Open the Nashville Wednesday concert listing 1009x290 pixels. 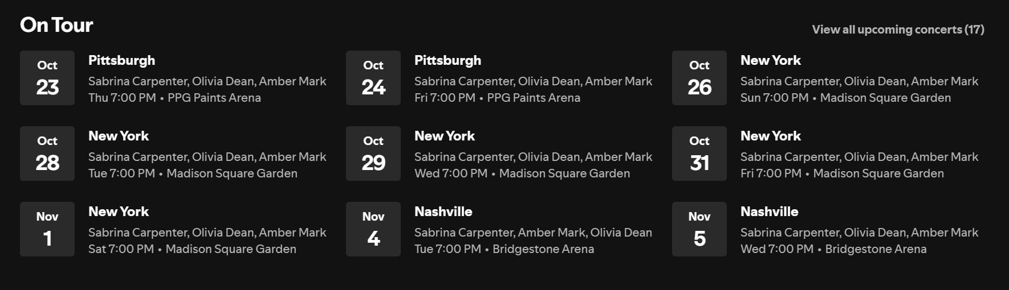coord(769,212)
